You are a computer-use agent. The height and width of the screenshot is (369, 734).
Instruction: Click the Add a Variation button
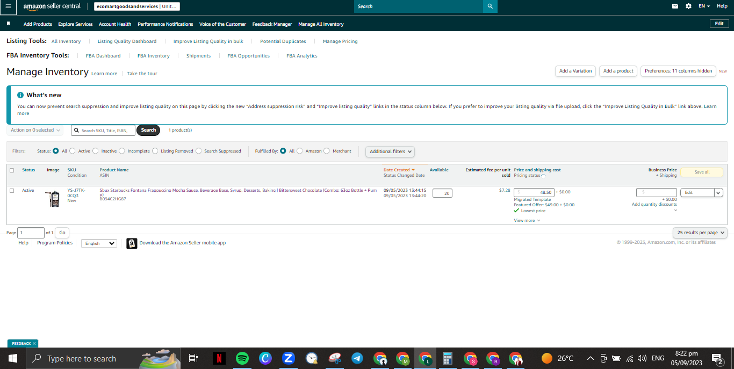575,71
